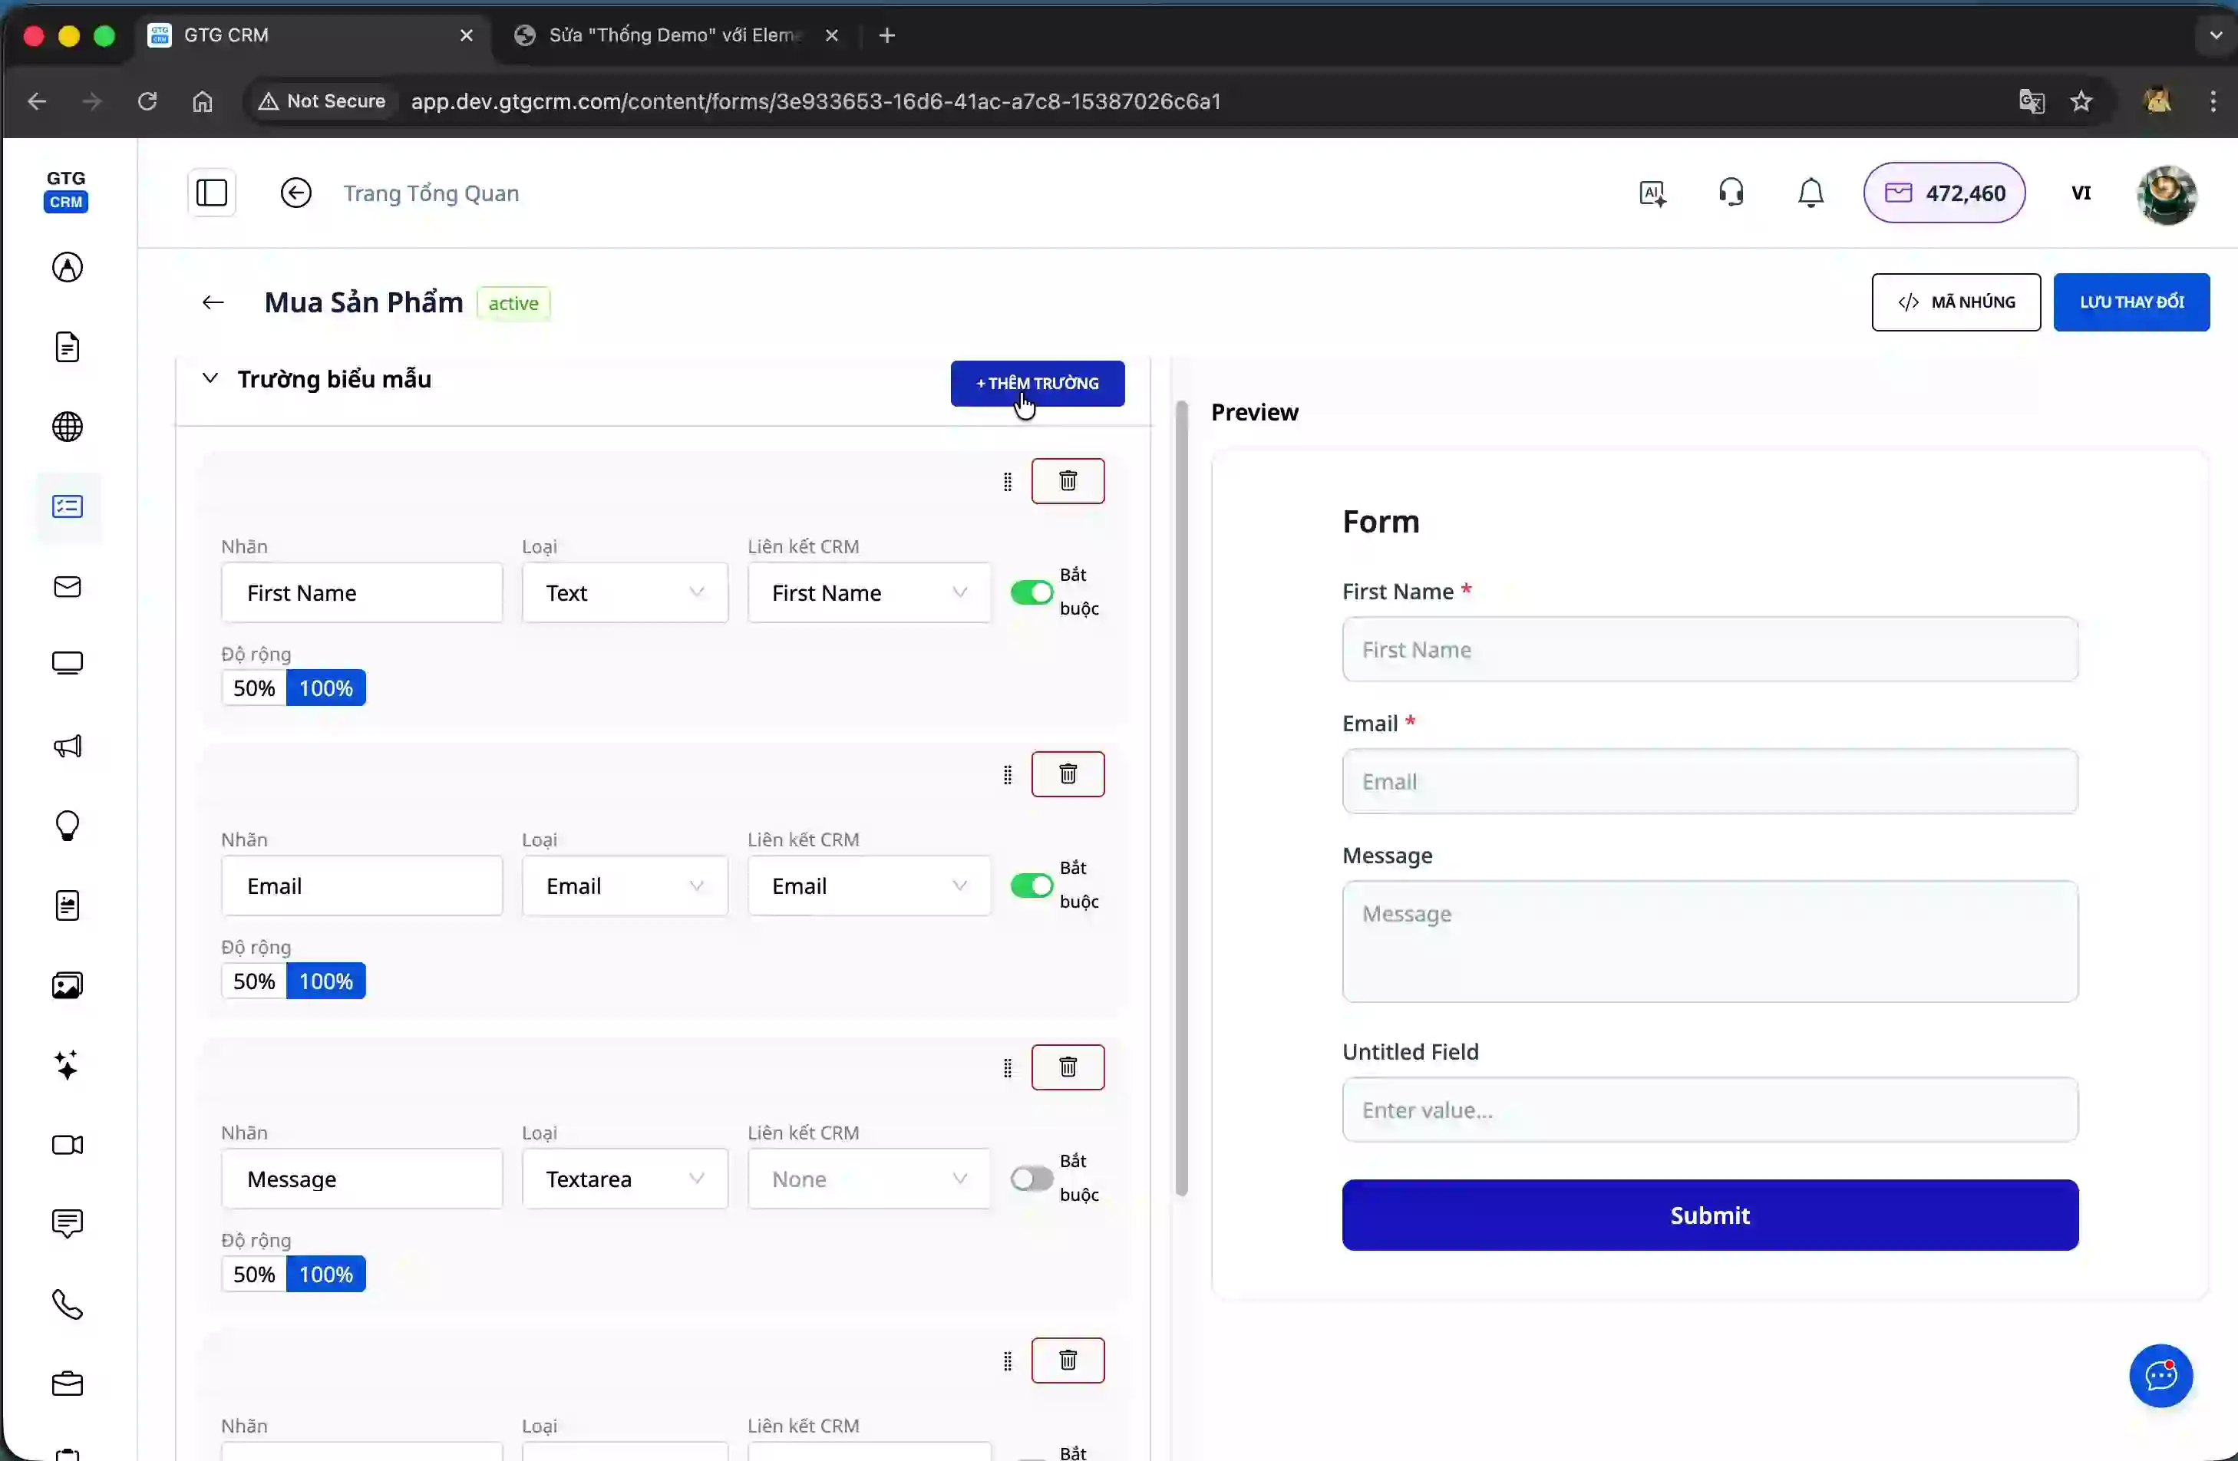This screenshot has width=2238, height=1461.
Task: Open the Email section in the sidebar
Action: coord(67,588)
